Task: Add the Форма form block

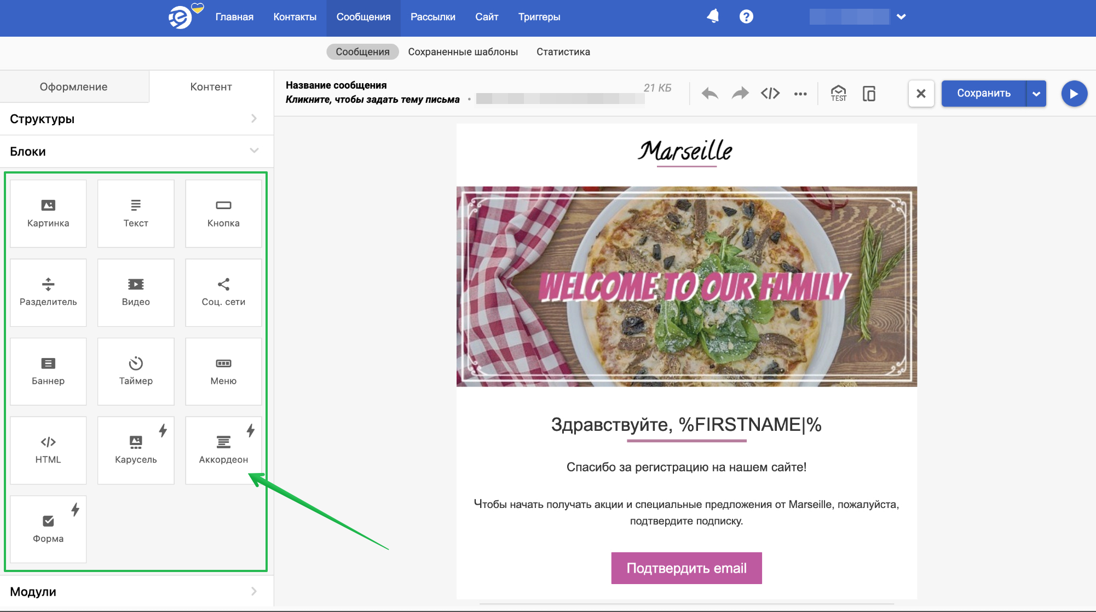Action: point(48,529)
